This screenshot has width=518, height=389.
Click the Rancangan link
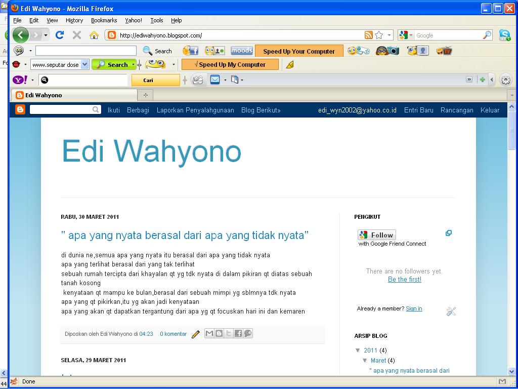point(457,110)
